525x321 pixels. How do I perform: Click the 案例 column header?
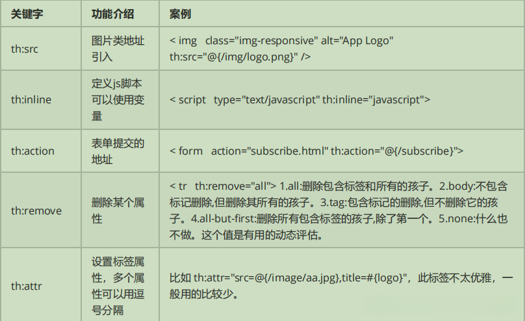click(180, 14)
